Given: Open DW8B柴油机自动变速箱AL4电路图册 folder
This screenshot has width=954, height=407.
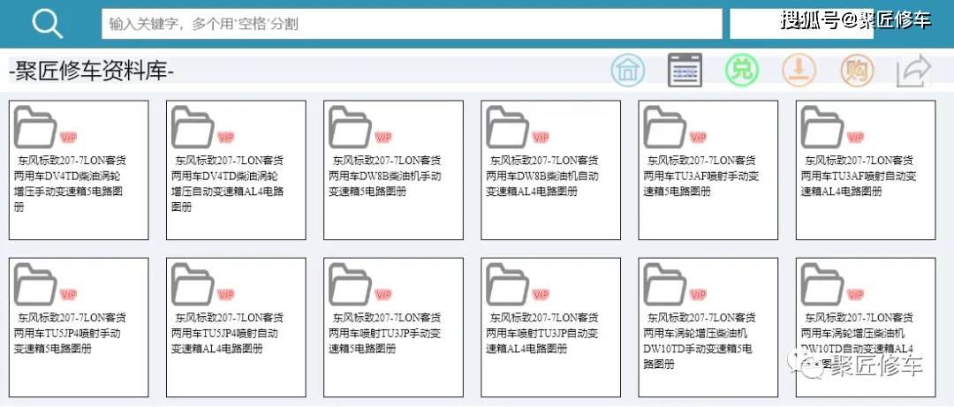Looking at the screenshot, I should coord(550,170).
